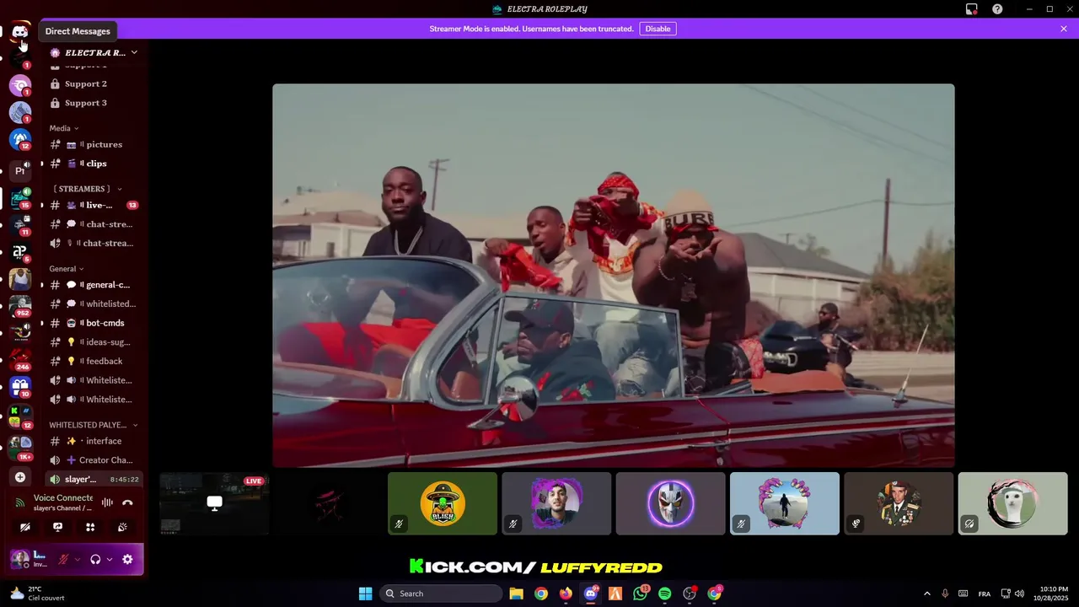Toggle noise suppression waveform icon
The image size is (1079, 607).
[x=107, y=502]
